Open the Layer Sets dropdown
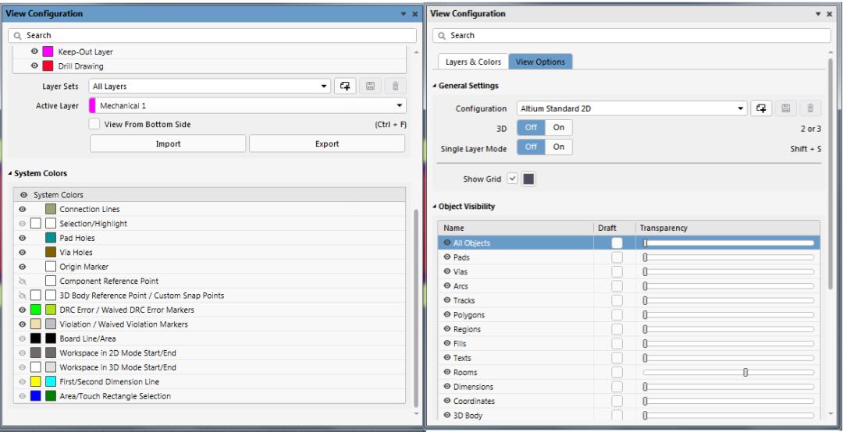Image resolution: width=843 pixels, height=432 pixels. click(325, 87)
